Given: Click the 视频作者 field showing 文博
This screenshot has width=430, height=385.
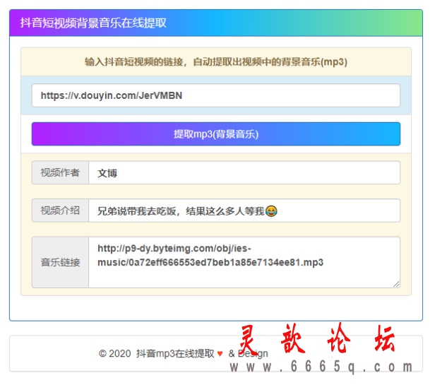Looking at the screenshot, I should tap(244, 172).
